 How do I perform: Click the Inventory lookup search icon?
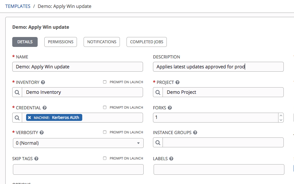pos(17,92)
